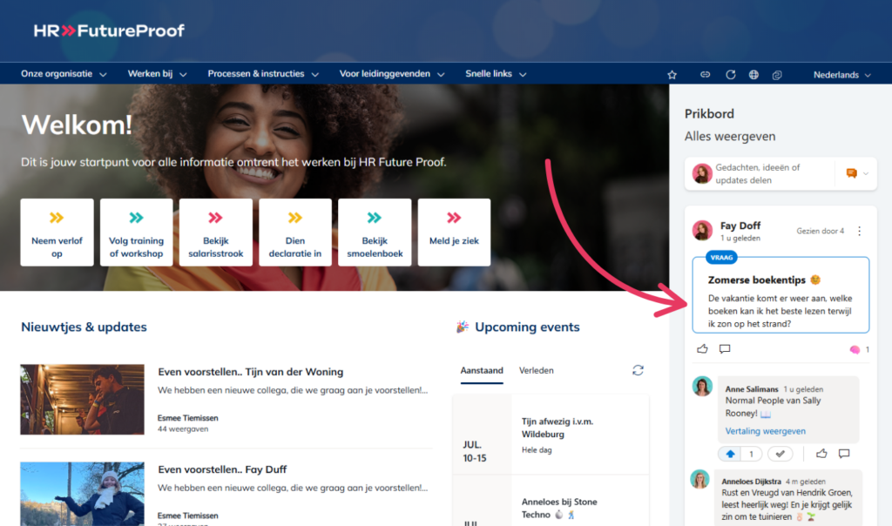Viewport: 892px width, 526px height.
Task: Click the Zomerse boekentips question title
Action: (x=757, y=280)
